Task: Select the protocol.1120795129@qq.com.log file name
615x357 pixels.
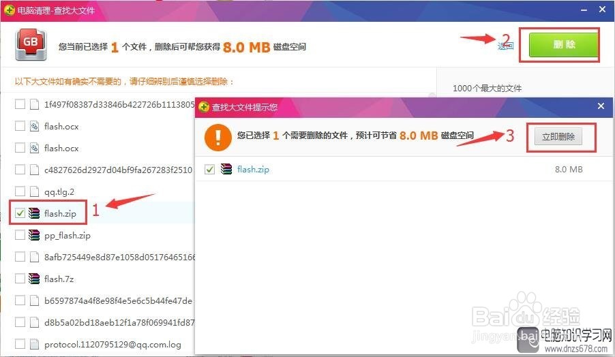Action: pyautogui.click(x=112, y=345)
